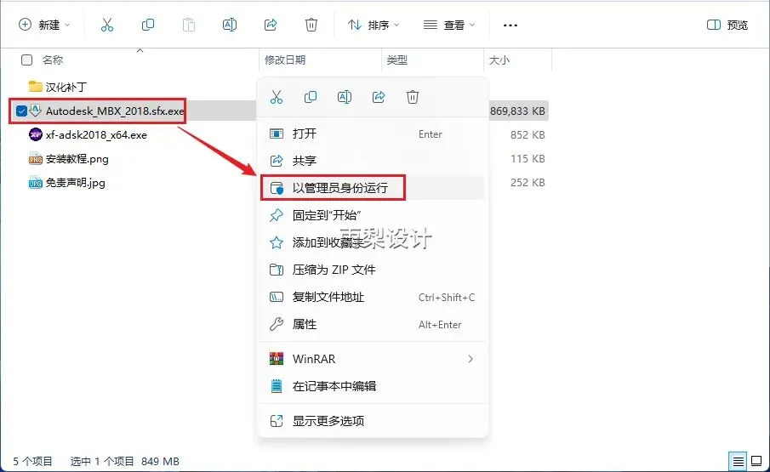Choose 以管理员身份运行 in the context menu
Screen dimensions: 770x472
coord(373,187)
